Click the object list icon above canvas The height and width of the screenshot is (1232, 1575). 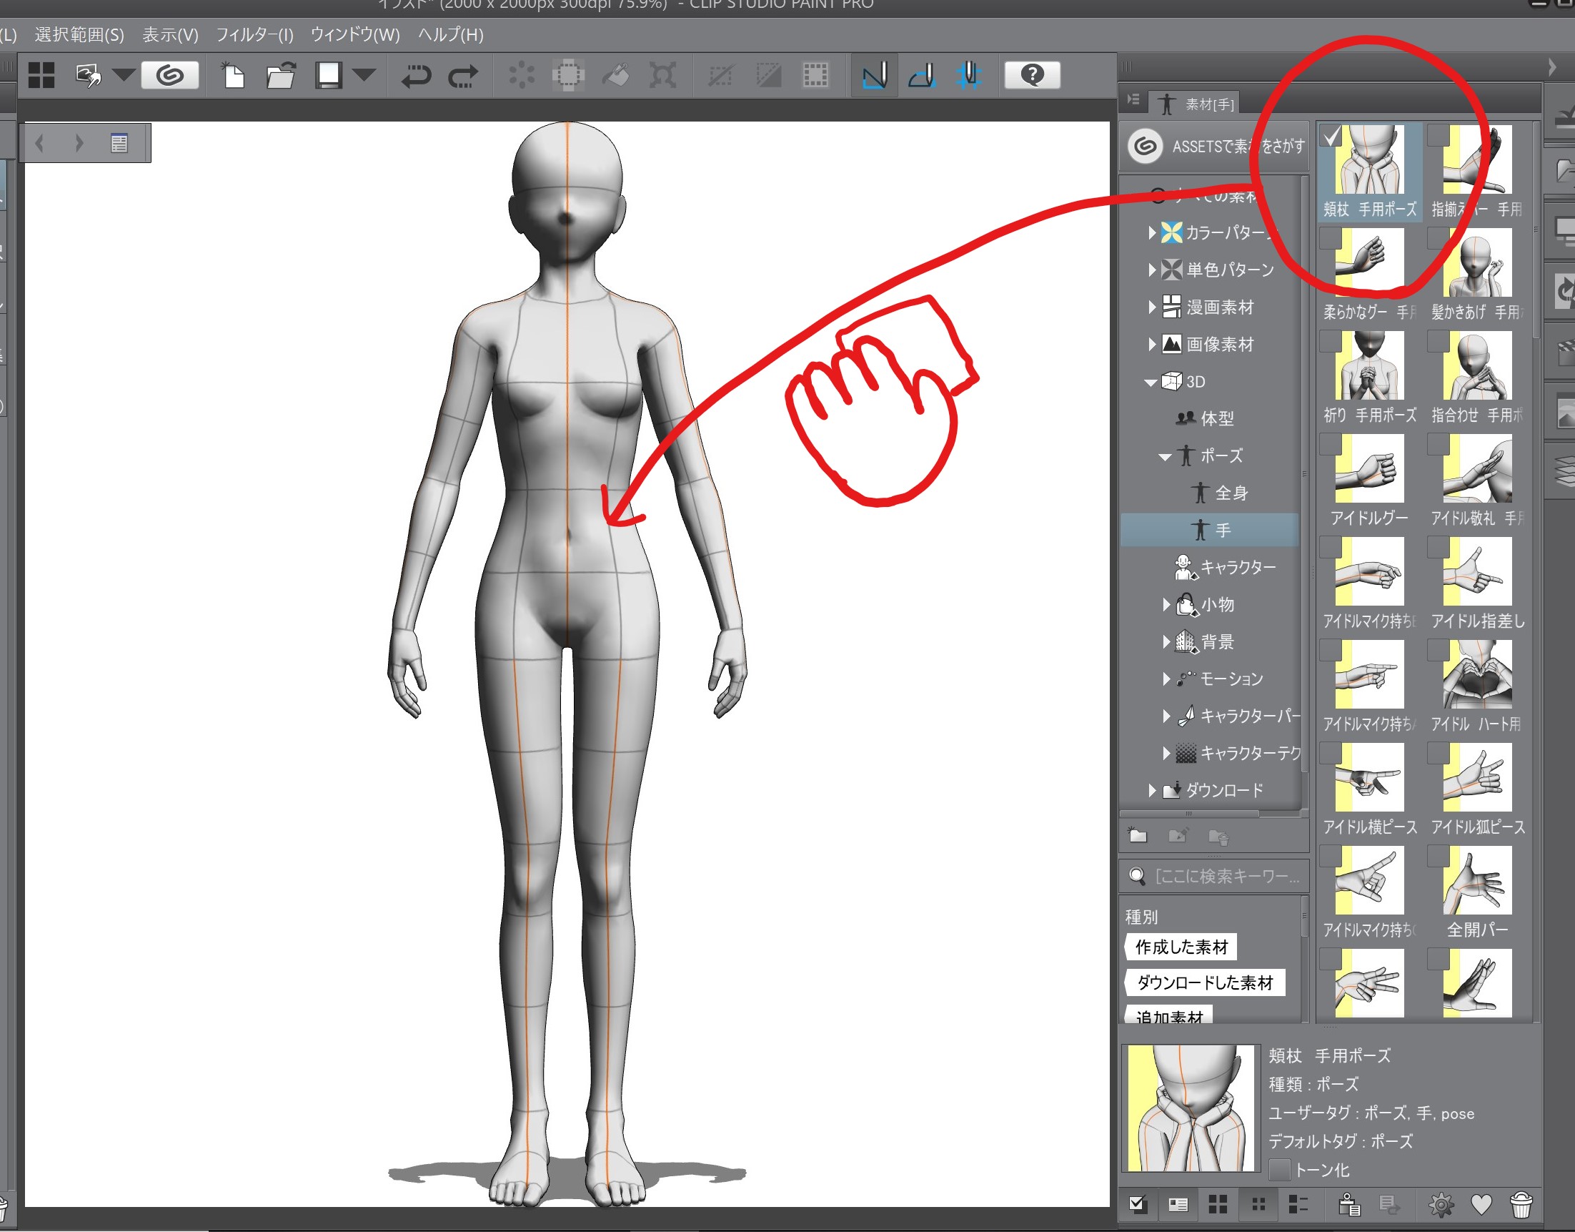click(119, 143)
